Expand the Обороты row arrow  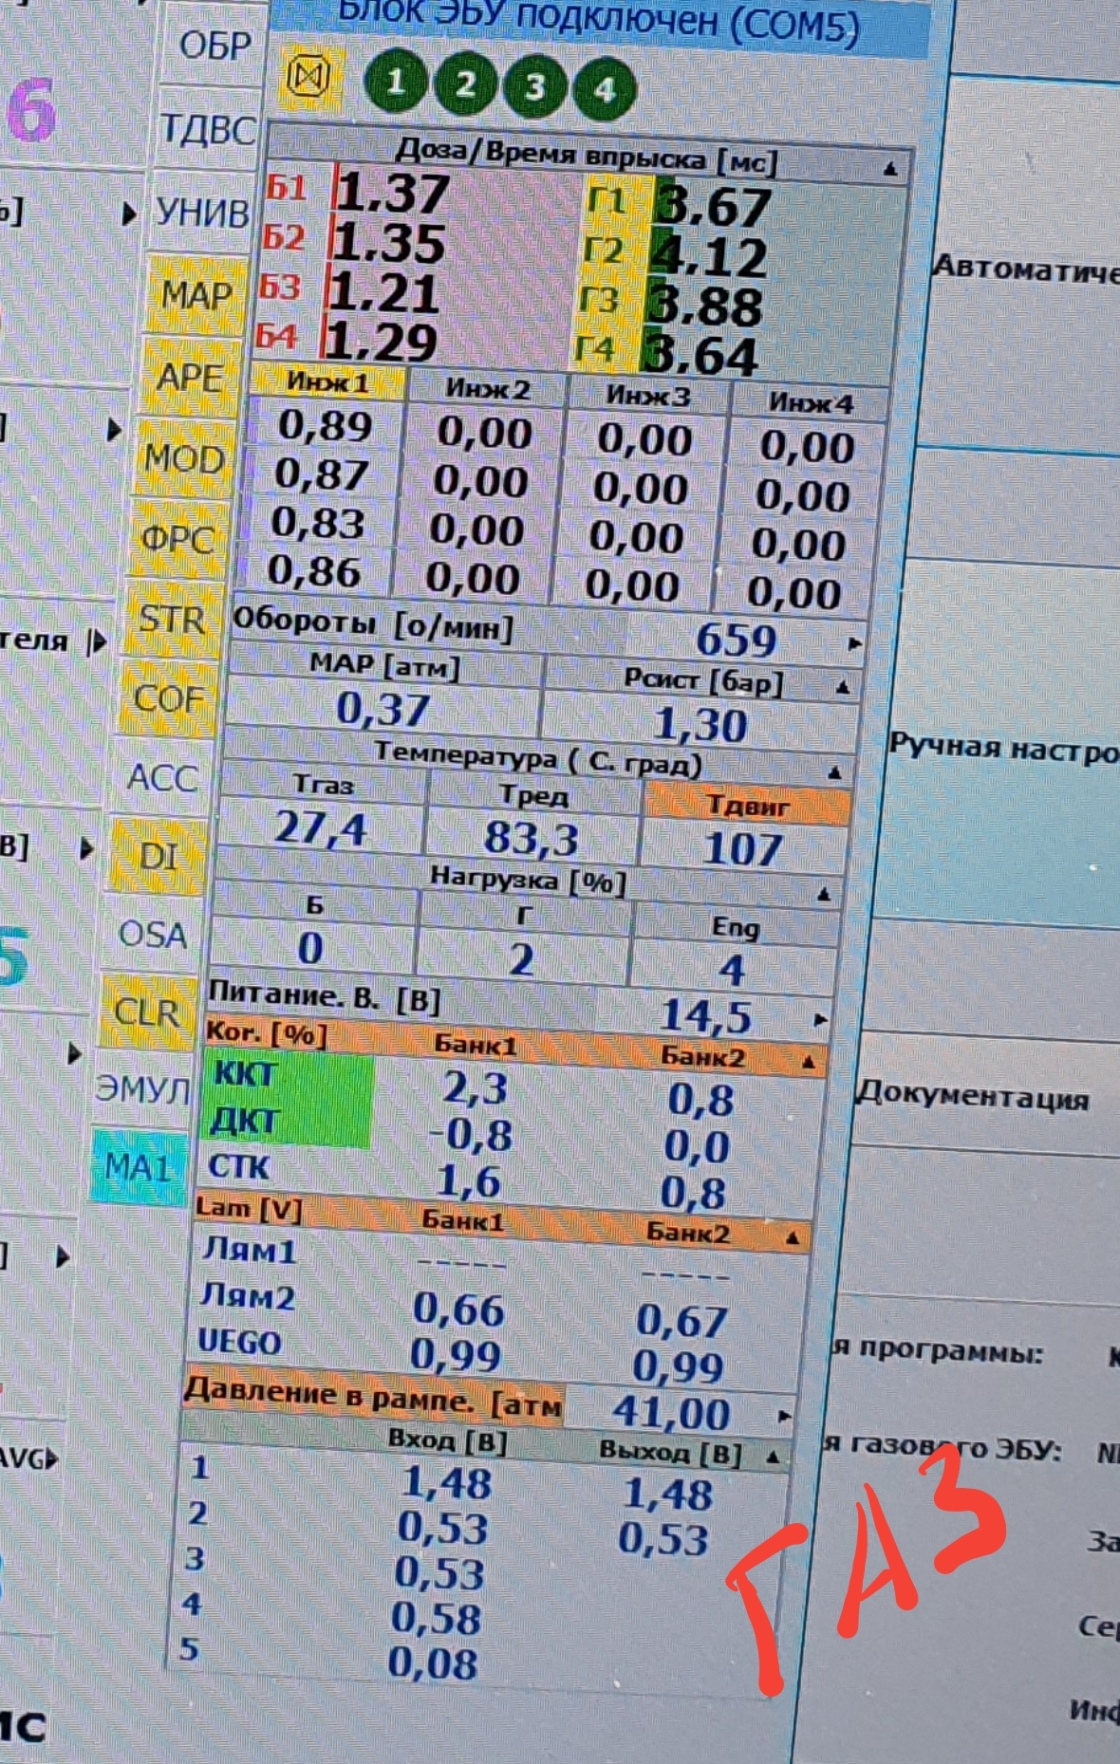[x=853, y=643]
